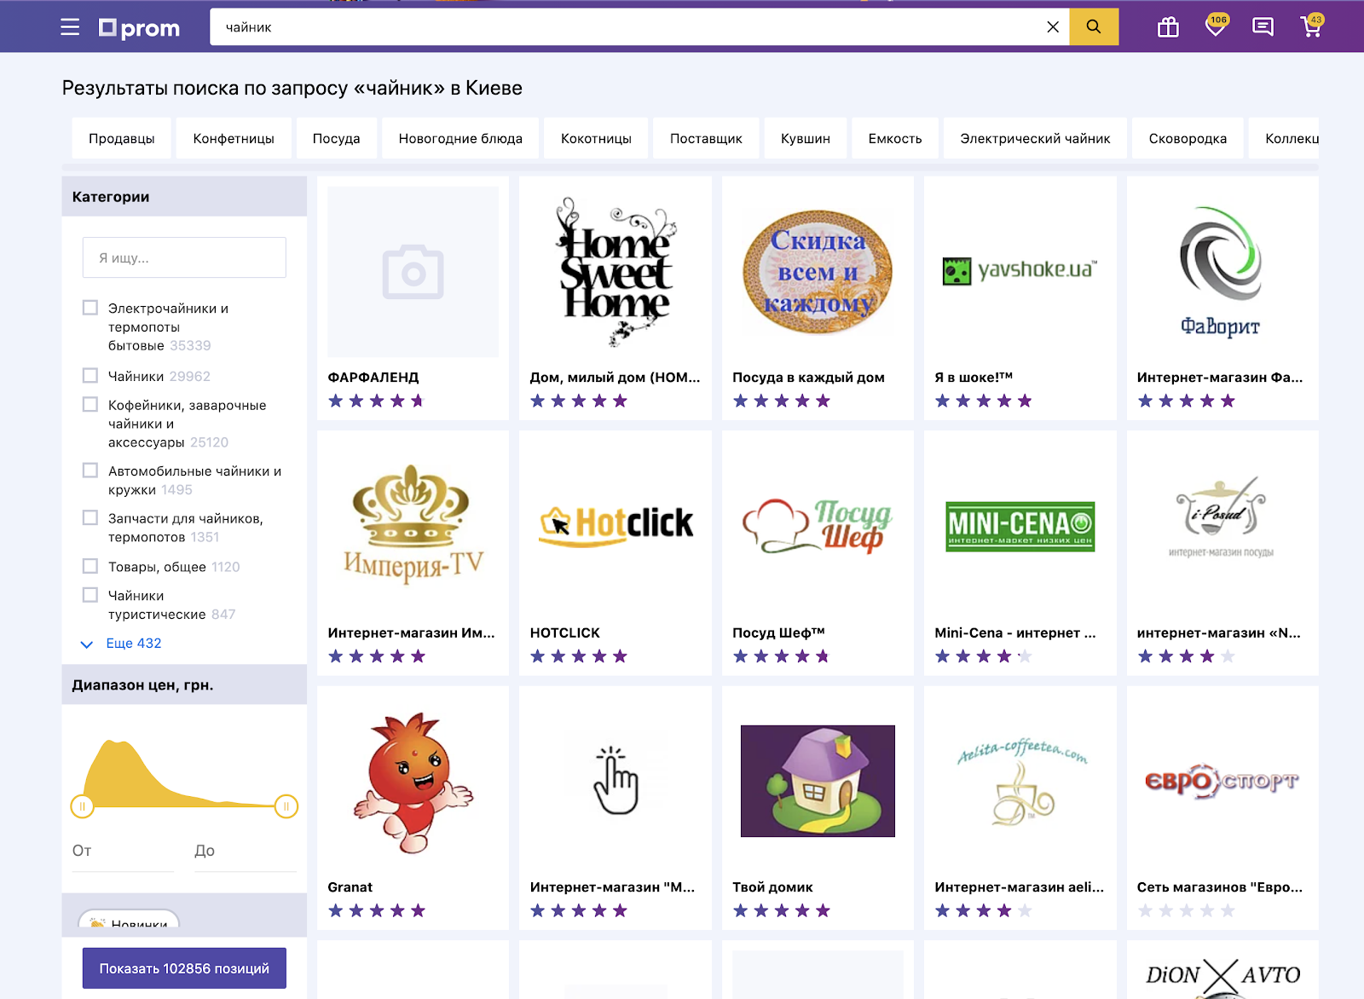Click the prom logo
This screenshot has width=1364, height=999.
[139, 28]
